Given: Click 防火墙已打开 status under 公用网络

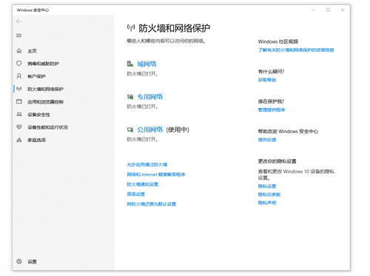Looking at the screenshot, I should (x=142, y=139).
